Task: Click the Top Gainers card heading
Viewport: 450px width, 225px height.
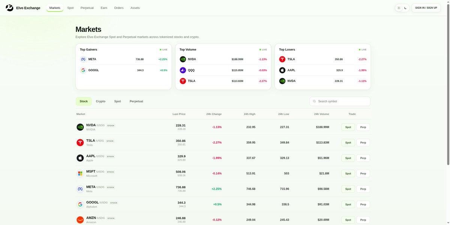Action: pyautogui.click(x=88, y=49)
